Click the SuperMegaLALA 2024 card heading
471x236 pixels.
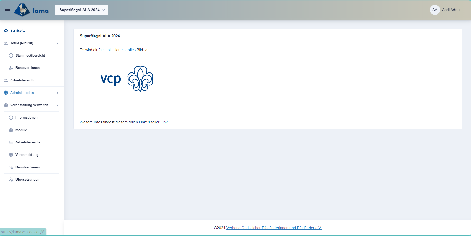tap(100, 36)
